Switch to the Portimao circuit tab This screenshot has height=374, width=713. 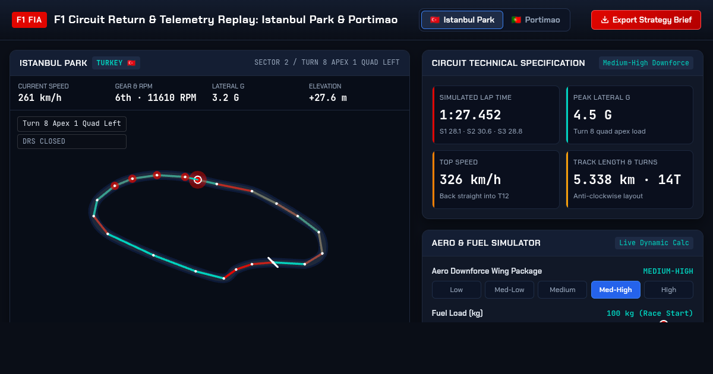[535, 20]
